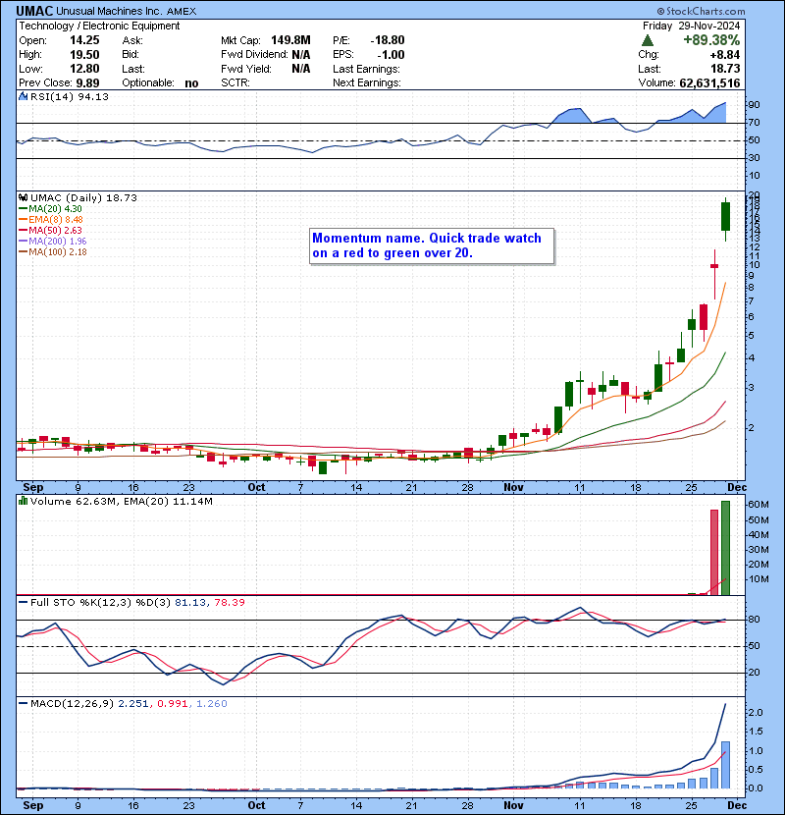Click the 90 level on RSI axis

point(754,105)
